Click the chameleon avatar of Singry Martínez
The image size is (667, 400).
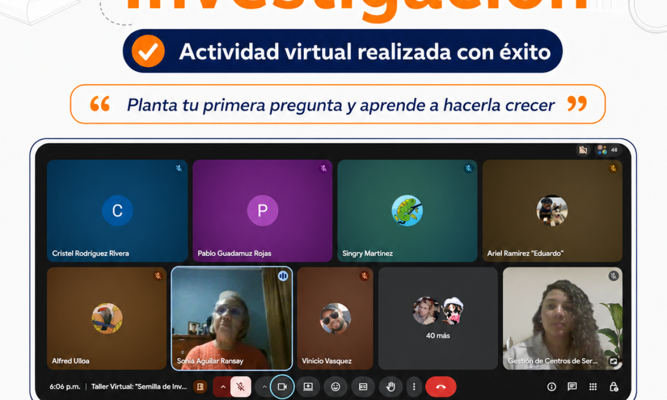click(407, 210)
